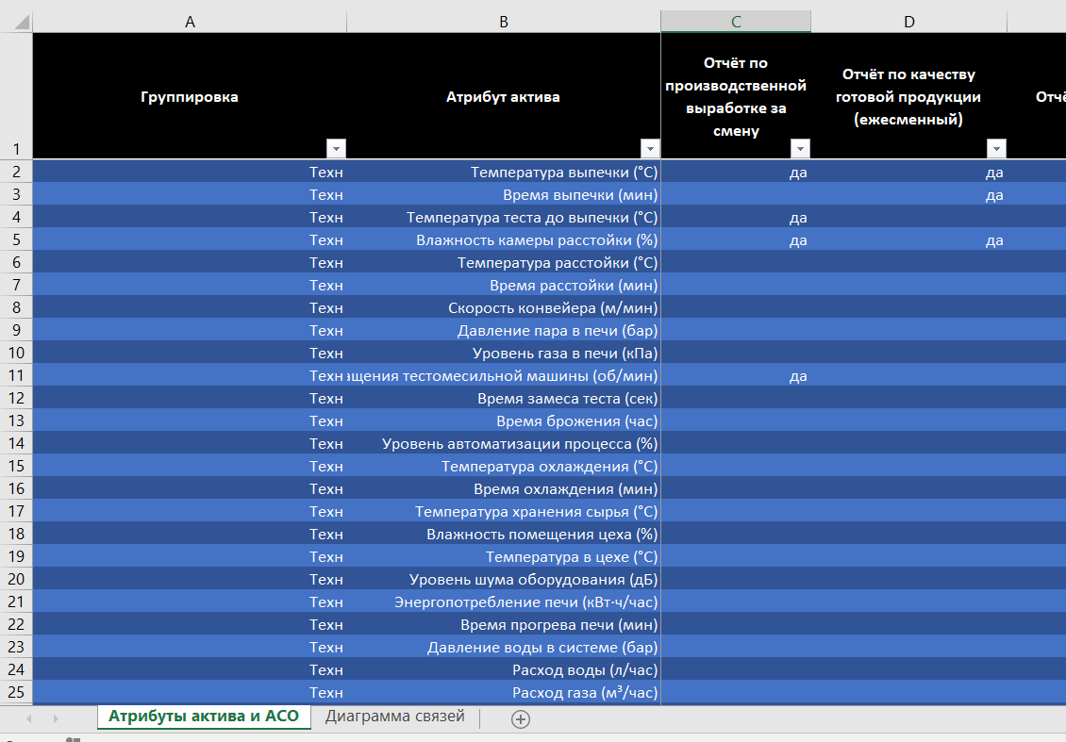Select cell Время расстойки (мин)
Image resolution: width=1066 pixels, height=742 pixels.
pyautogui.click(x=504, y=285)
